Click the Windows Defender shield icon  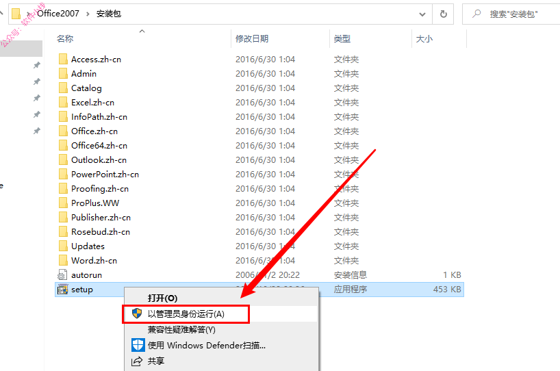[138, 345]
